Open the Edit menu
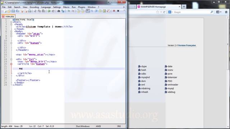Screen dimensions: 230x129 coord(10,7)
